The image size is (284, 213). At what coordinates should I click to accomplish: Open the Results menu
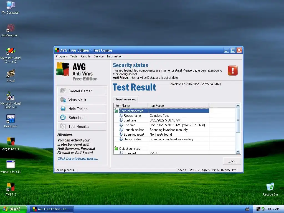pos(86,56)
